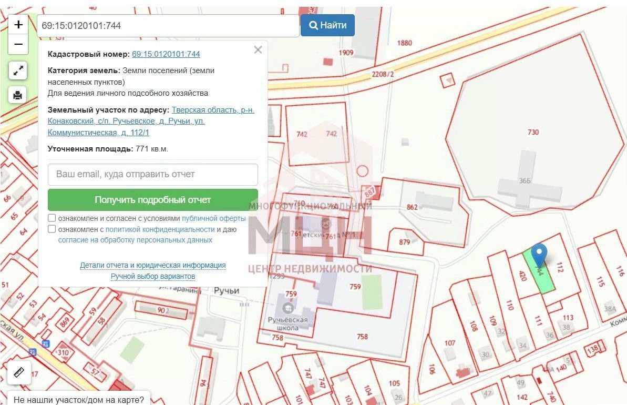Open cadastral number 69:15:0120101:744 link

tap(166, 54)
